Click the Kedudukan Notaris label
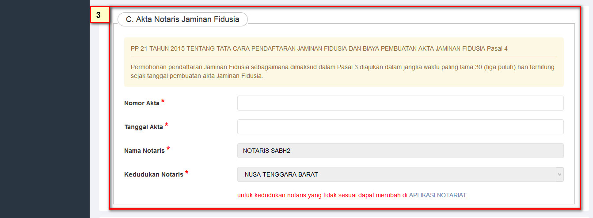 (154, 175)
